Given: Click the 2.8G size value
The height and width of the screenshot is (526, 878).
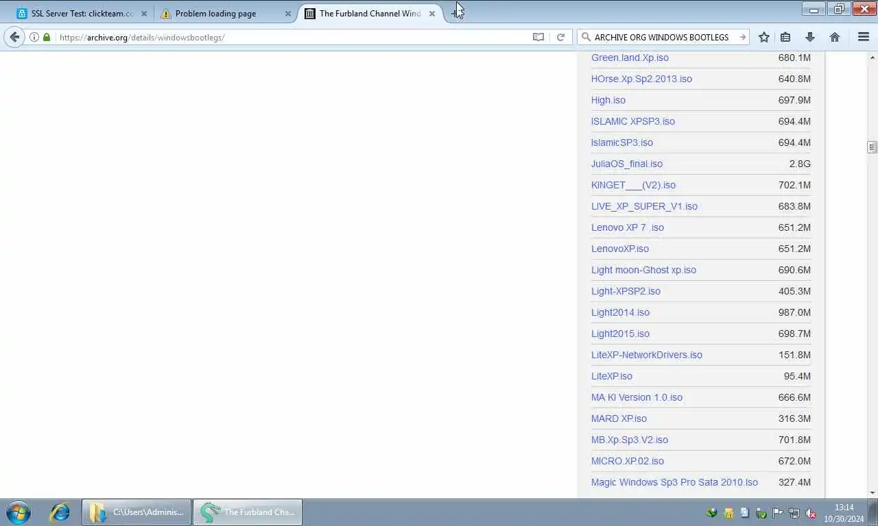Looking at the screenshot, I should 800,164.
